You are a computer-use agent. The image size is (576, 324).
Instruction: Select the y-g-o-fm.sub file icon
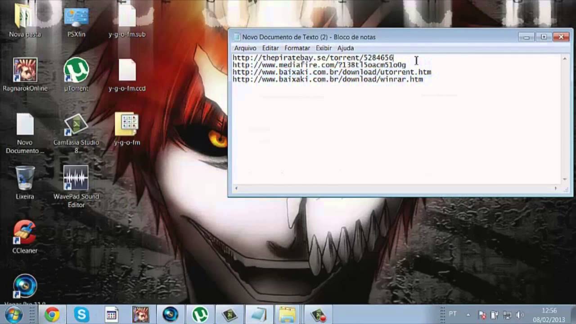(x=127, y=20)
